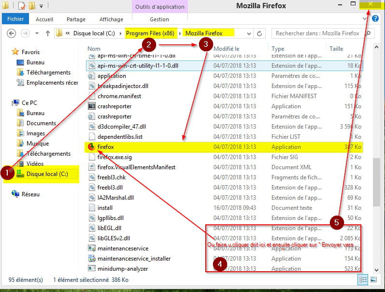Switch to the Affichage tab

point(111,19)
